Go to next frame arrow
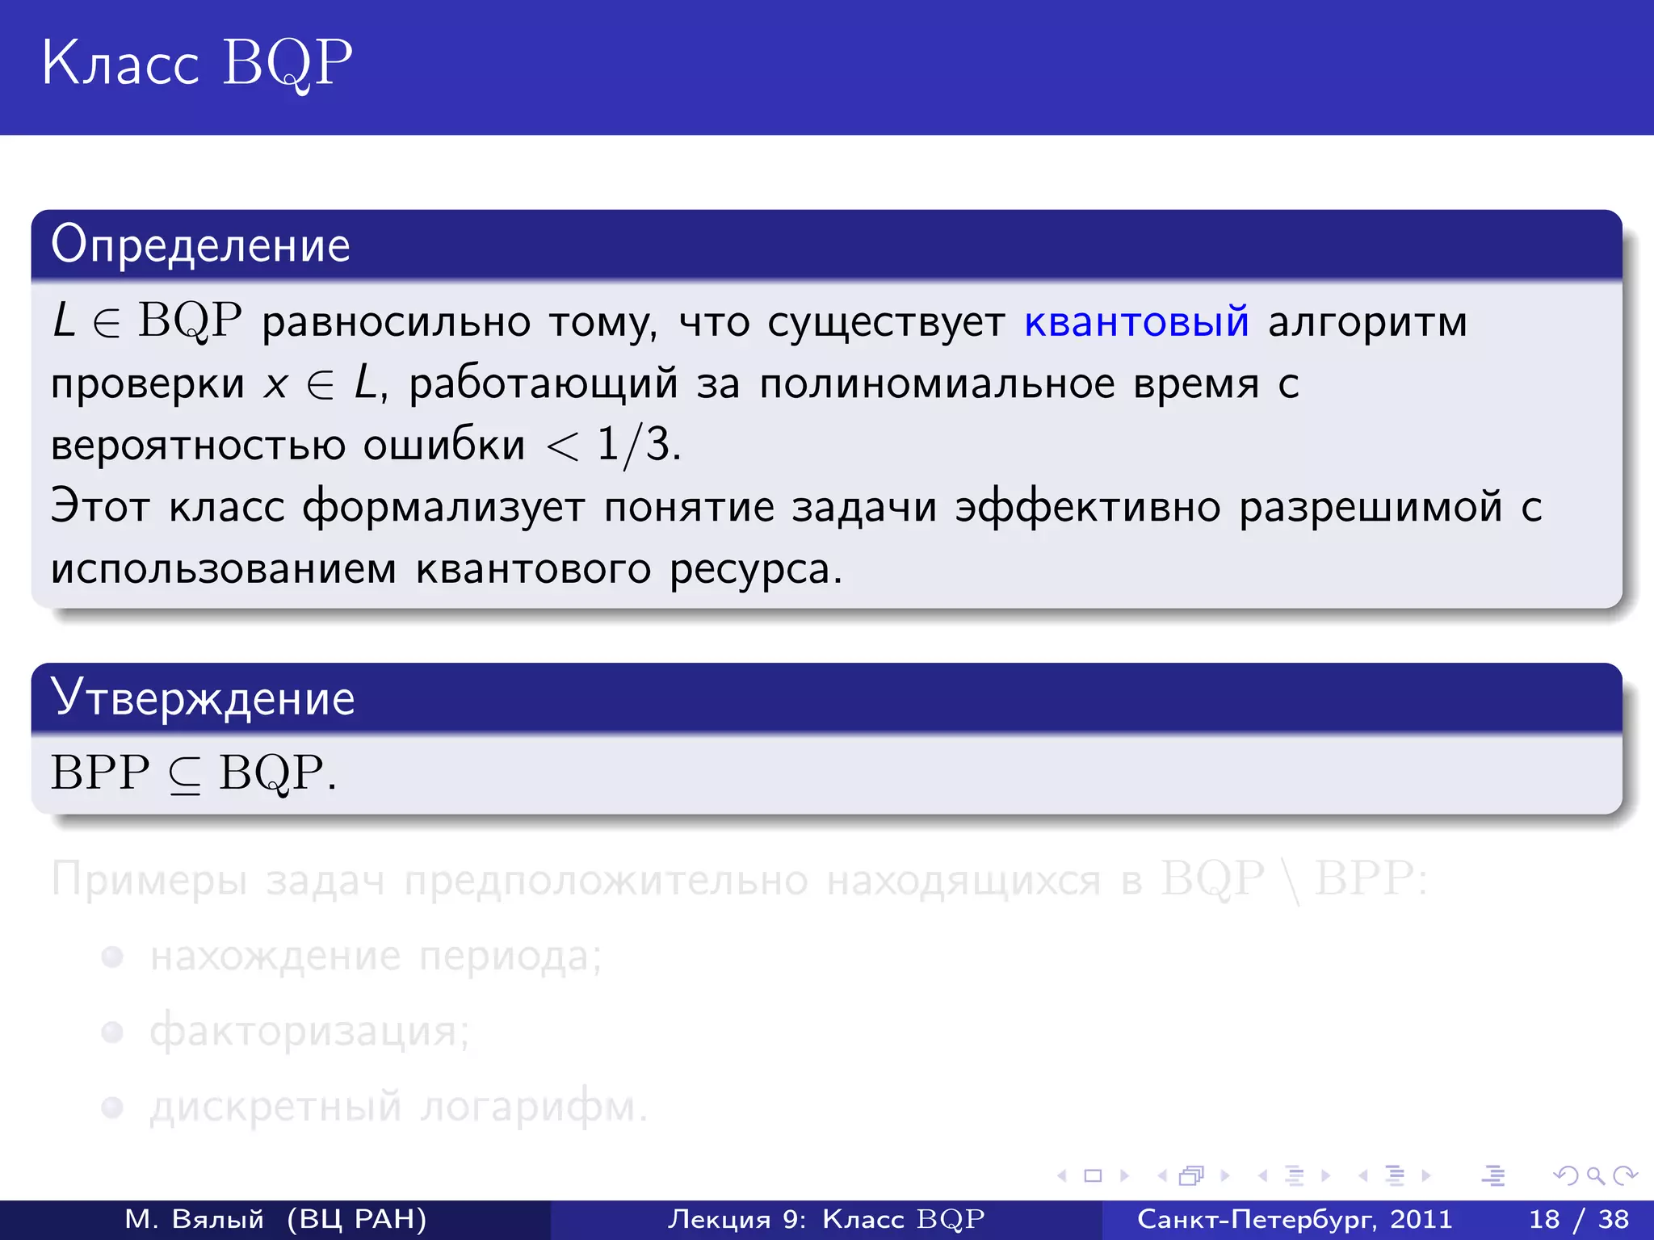The width and height of the screenshot is (1654, 1240). coord(1224,1176)
